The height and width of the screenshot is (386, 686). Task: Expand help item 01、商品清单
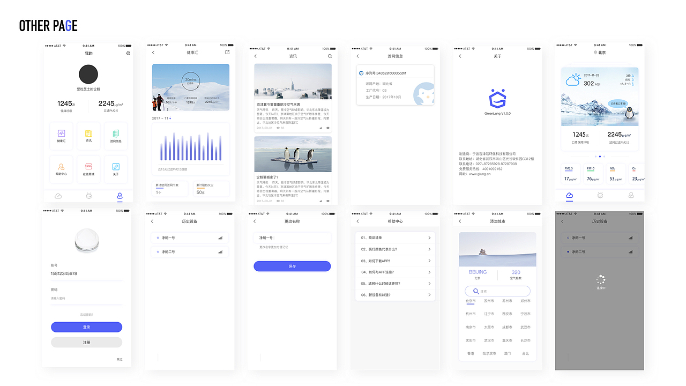coord(395,237)
